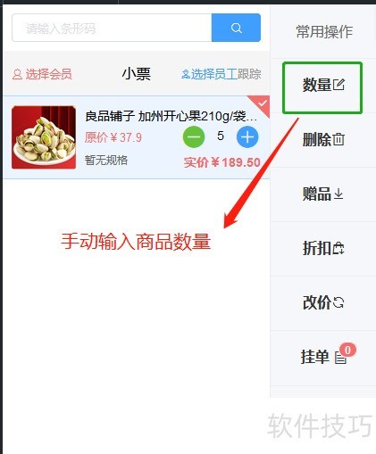Viewport: 376px width, 454px height.
Task: Open the 挂单 pending orders list
Action: pyautogui.click(x=323, y=357)
